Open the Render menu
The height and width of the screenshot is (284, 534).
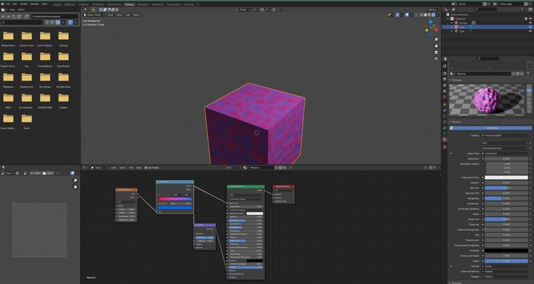click(x=24, y=3)
